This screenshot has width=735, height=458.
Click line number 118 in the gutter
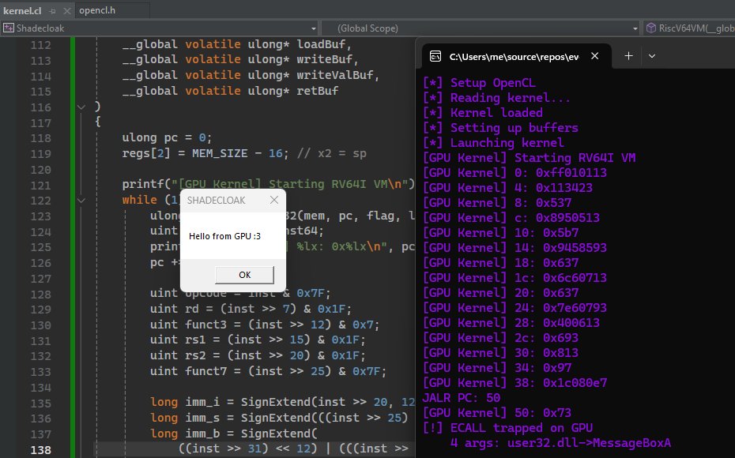pyautogui.click(x=41, y=138)
